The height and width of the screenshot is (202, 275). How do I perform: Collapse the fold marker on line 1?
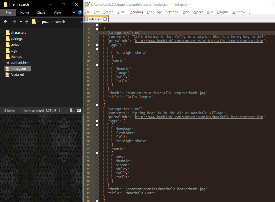pos(97,25)
